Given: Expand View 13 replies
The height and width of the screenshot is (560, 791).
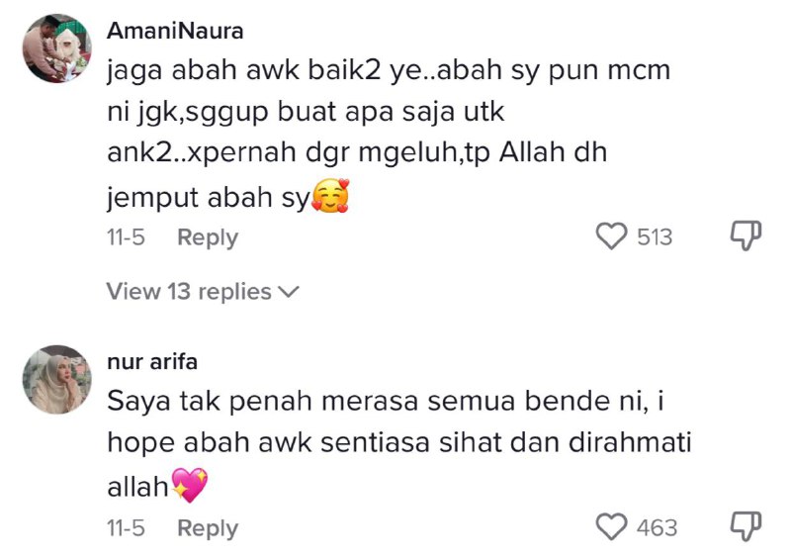Looking at the screenshot, I should tap(203, 291).
